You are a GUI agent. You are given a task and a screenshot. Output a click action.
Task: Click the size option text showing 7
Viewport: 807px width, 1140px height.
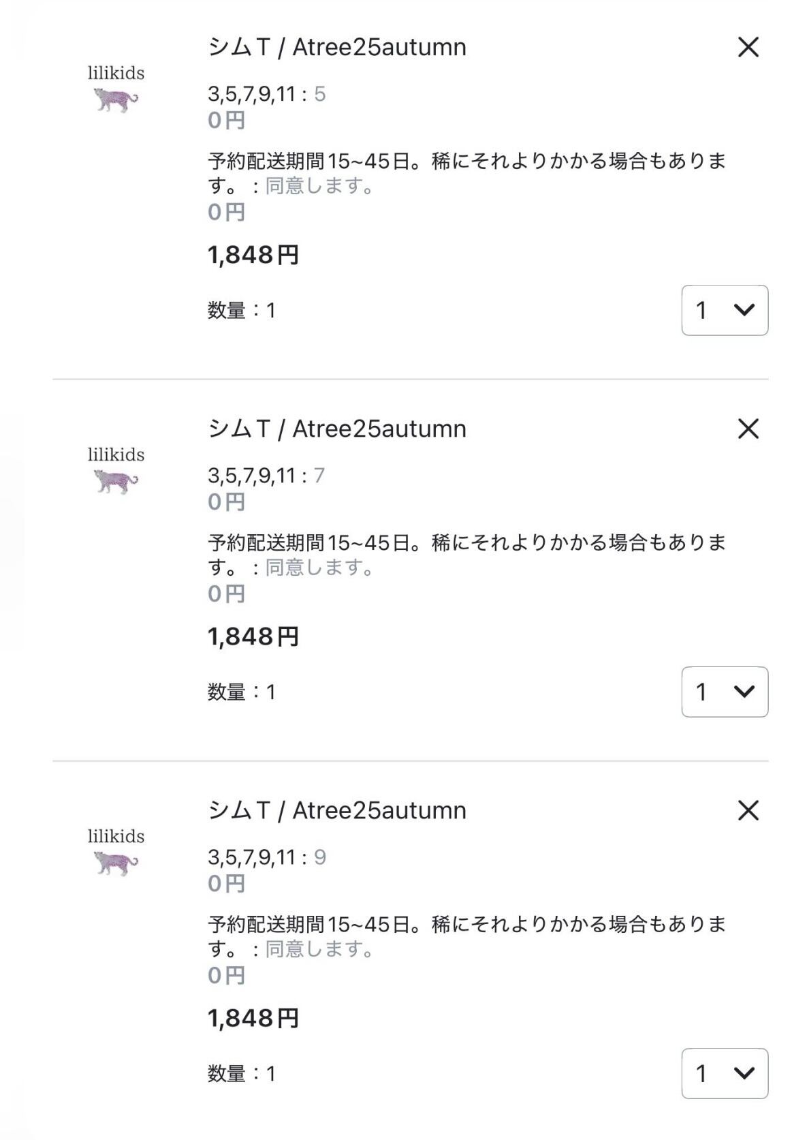coord(319,476)
